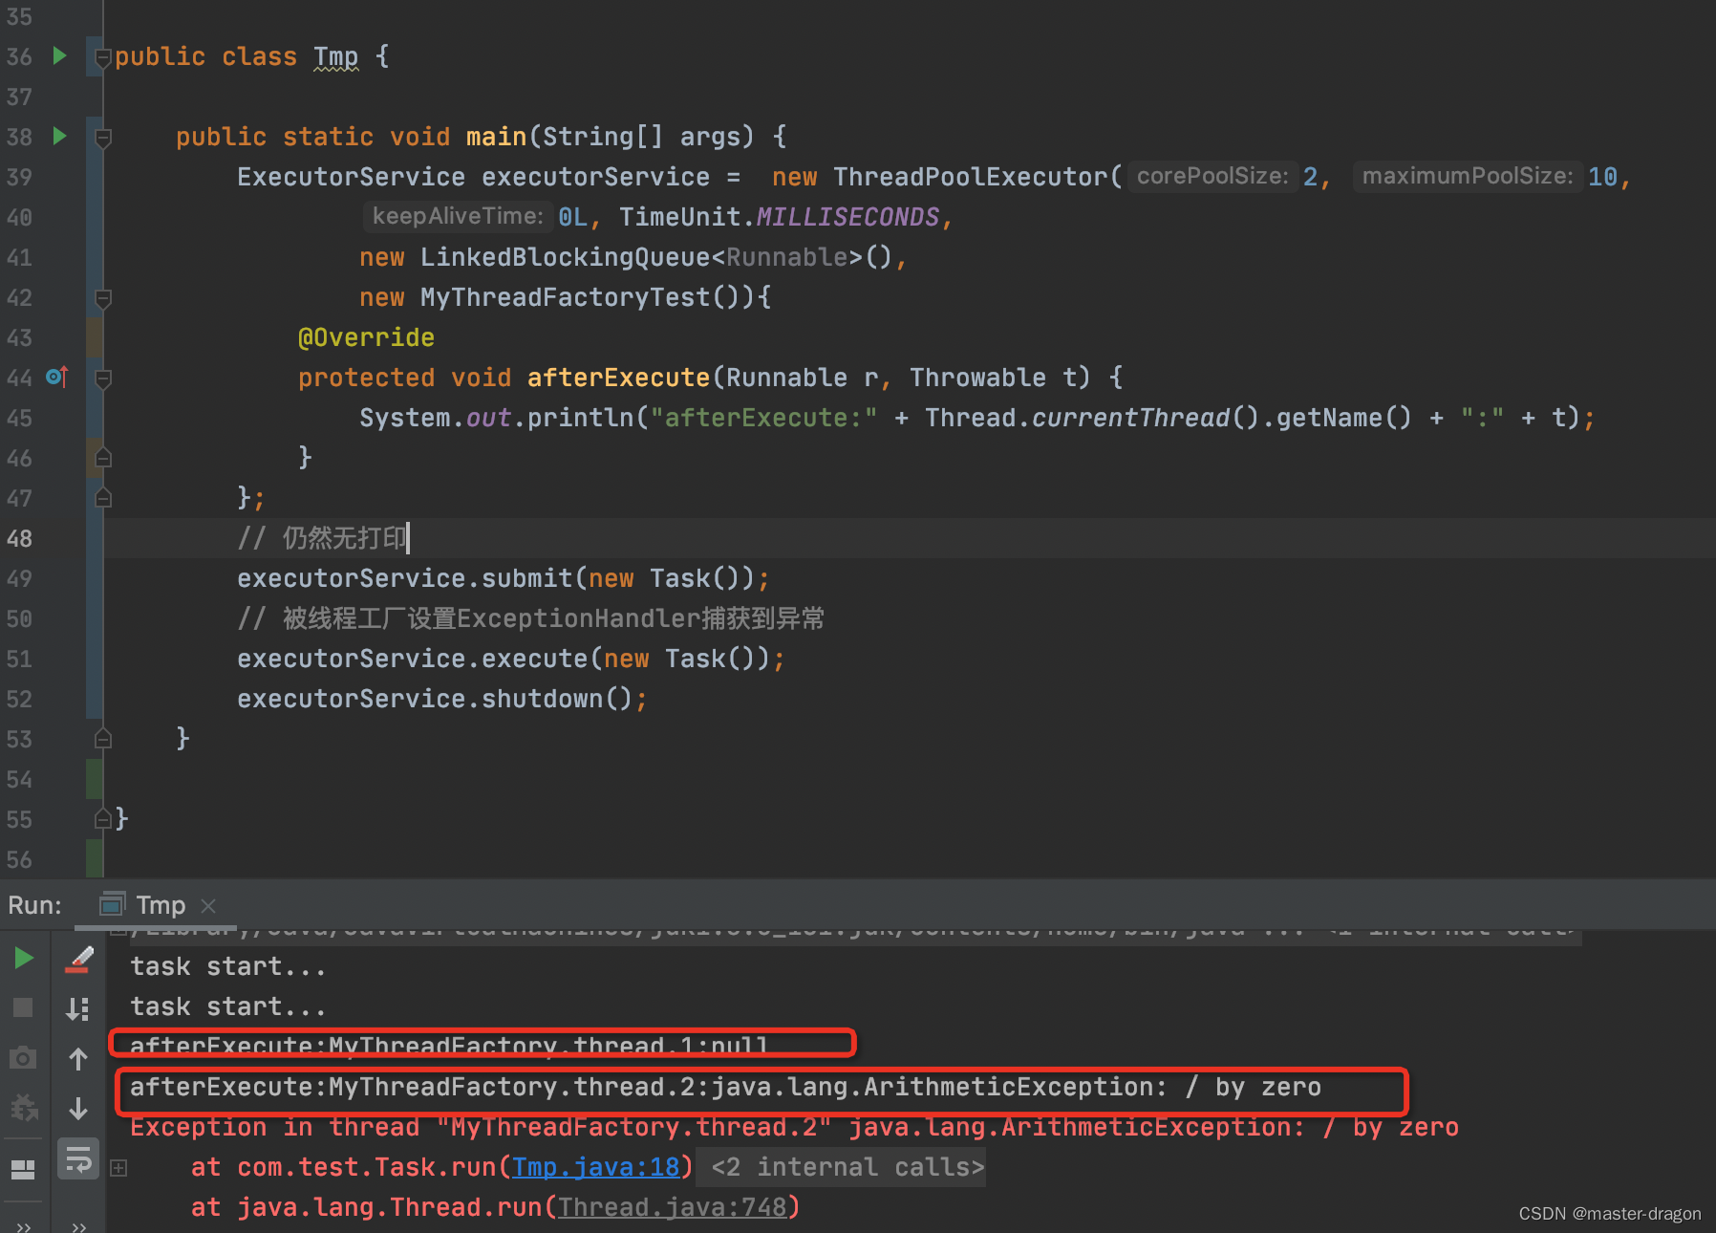The width and height of the screenshot is (1716, 1233).
Task: Click the Tmp class name in the declaration
Action: pos(336,56)
